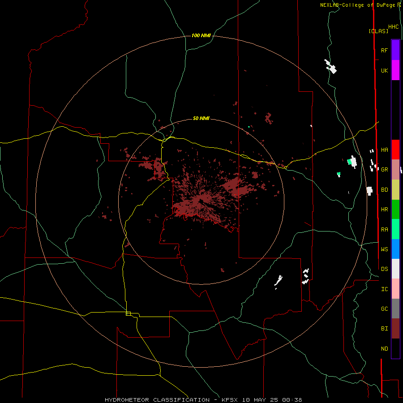Click the 100 NMI range ring label
403x403 pixels.
(x=201, y=35)
